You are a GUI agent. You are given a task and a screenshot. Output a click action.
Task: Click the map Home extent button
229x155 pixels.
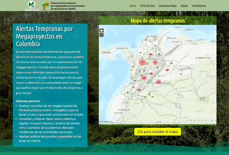point(102,30)
